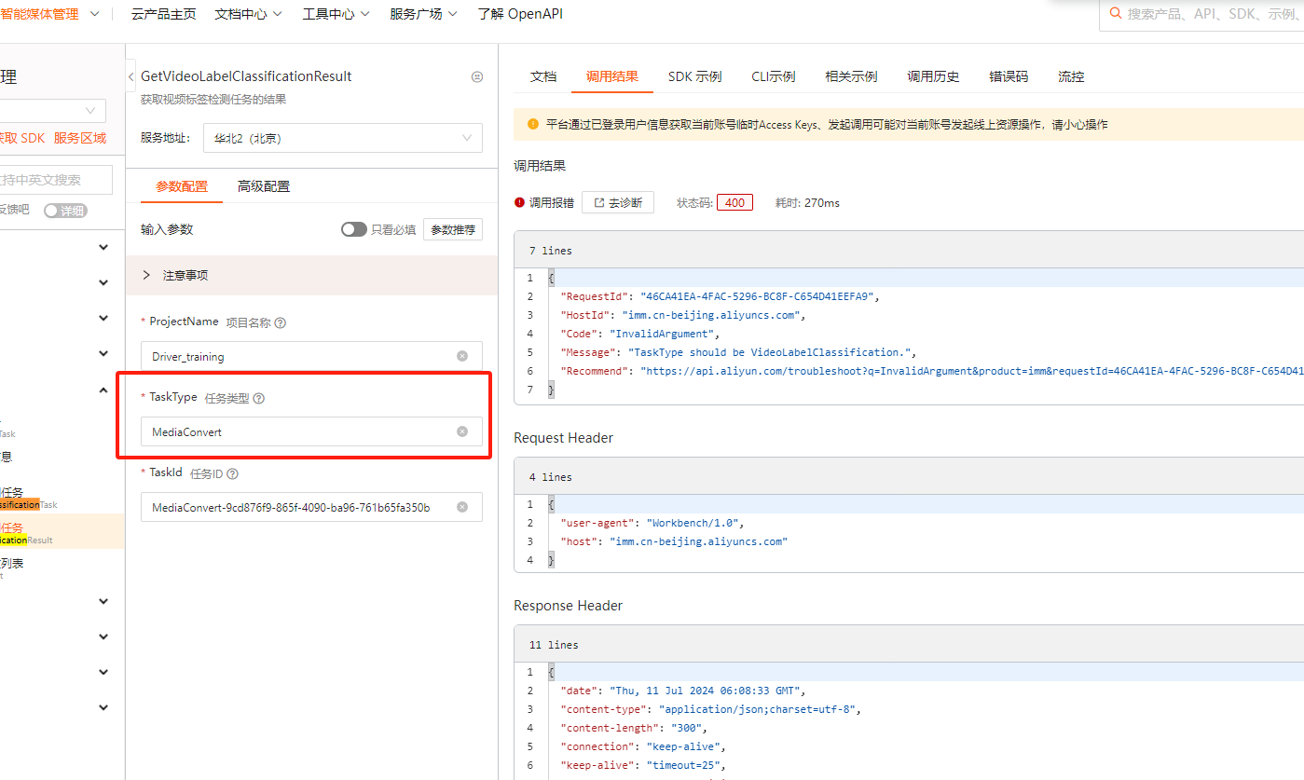The width and height of the screenshot is (1304, 780).
Task: Collapse the expanded sidebar group with the up chevron
Action: pyautogui.click(x=103, y=390)
